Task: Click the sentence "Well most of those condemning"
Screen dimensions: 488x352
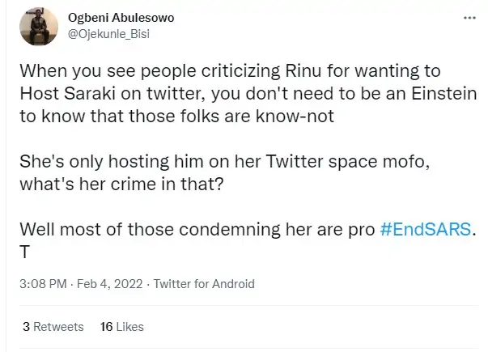Action: [x=198, y=227]
